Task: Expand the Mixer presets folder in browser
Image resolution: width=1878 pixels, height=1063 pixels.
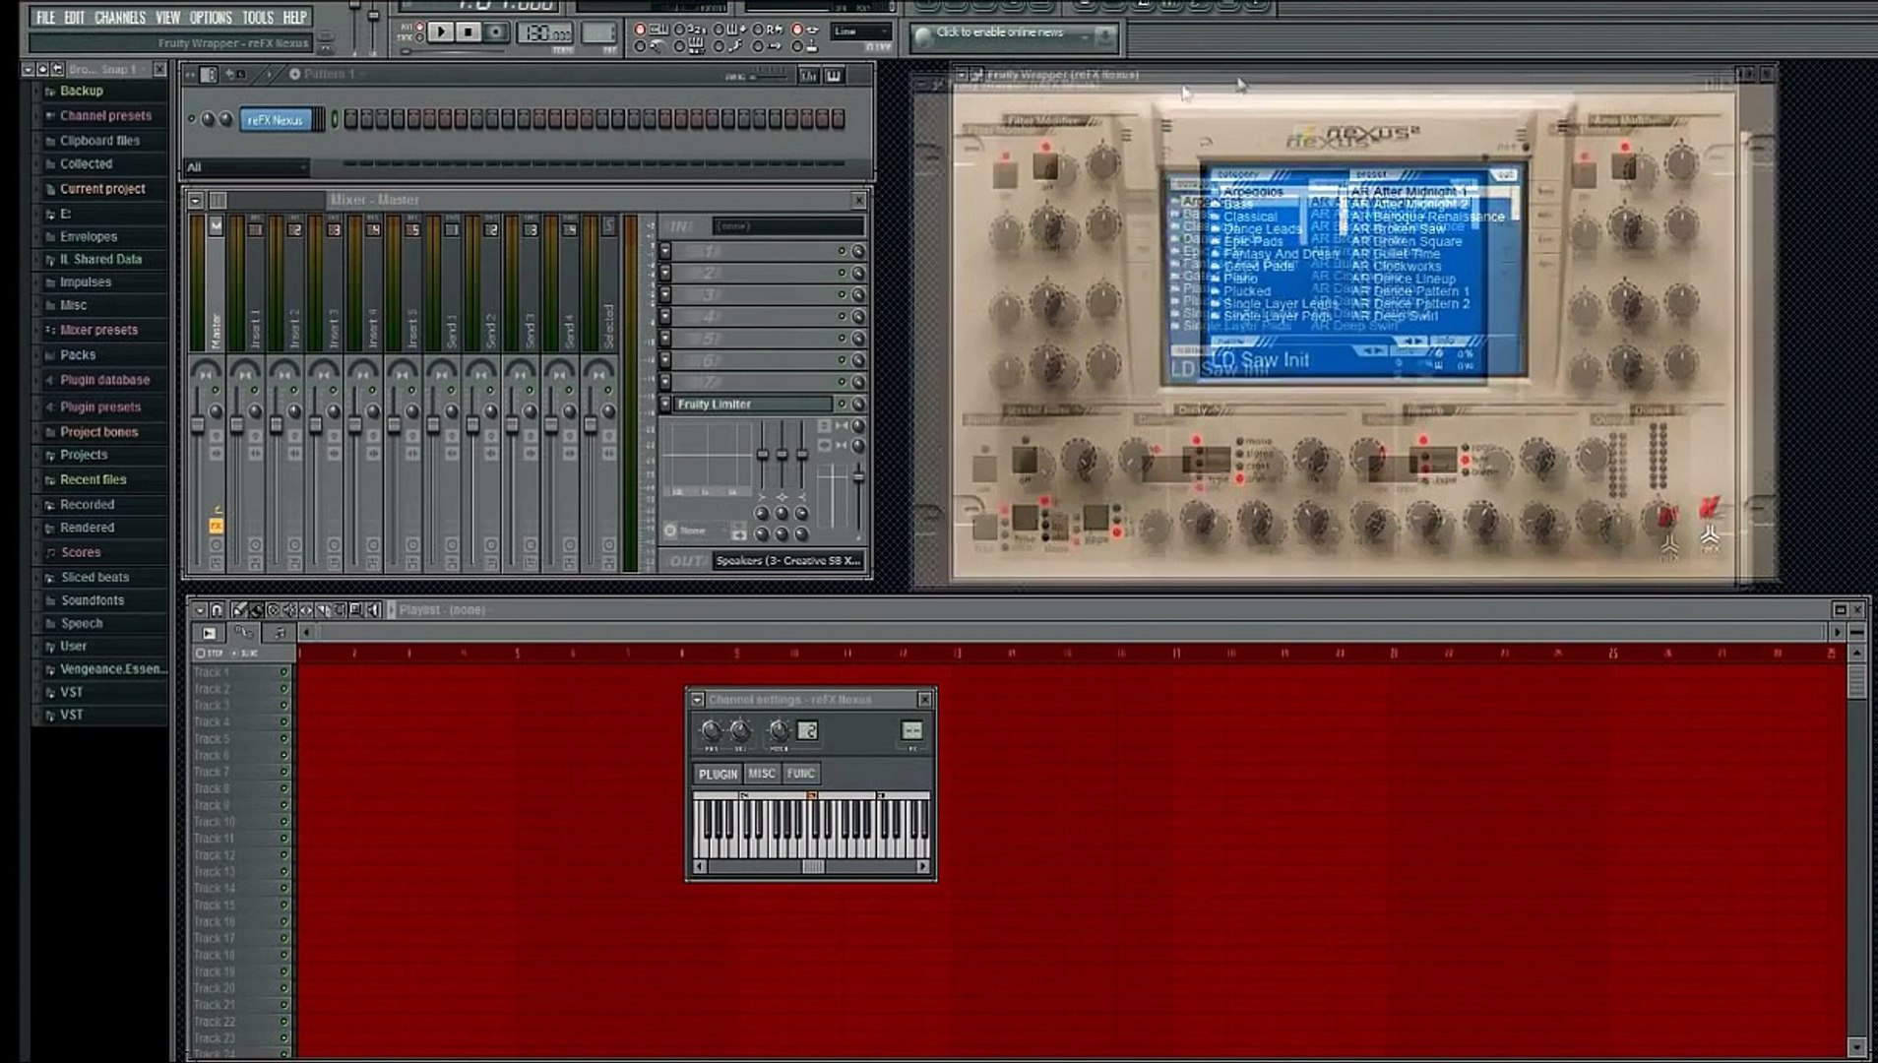Action: [98, 330]
